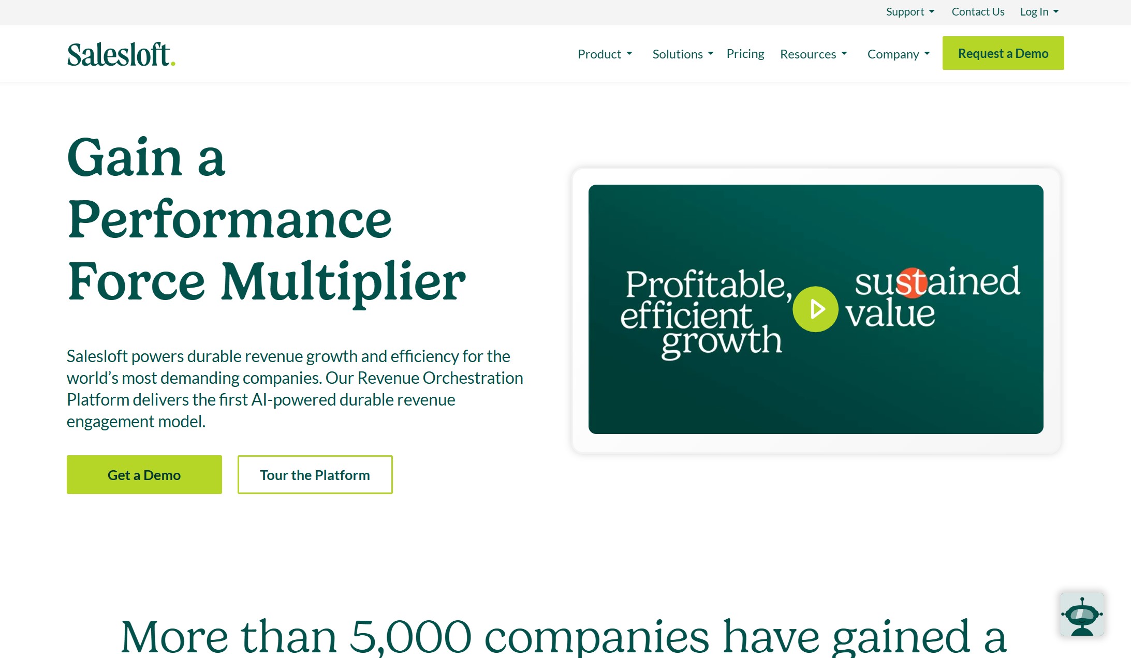The image size is (1131, 658).
Task: Select the Pricing navigation link
Action: click(x=745, y=53)
